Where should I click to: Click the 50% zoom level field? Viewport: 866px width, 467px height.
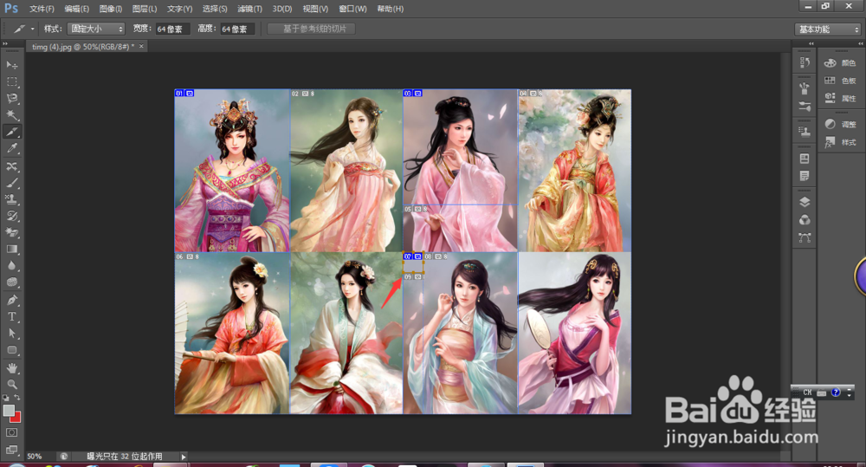point(40,457)
